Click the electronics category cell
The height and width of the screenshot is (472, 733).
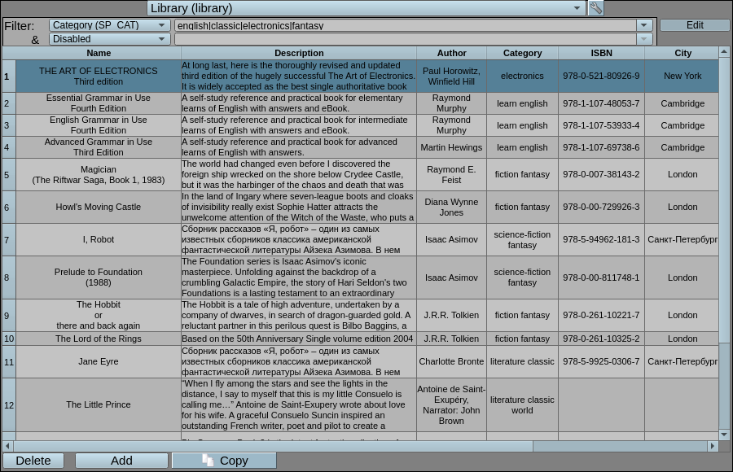click(x=522, y=76)
